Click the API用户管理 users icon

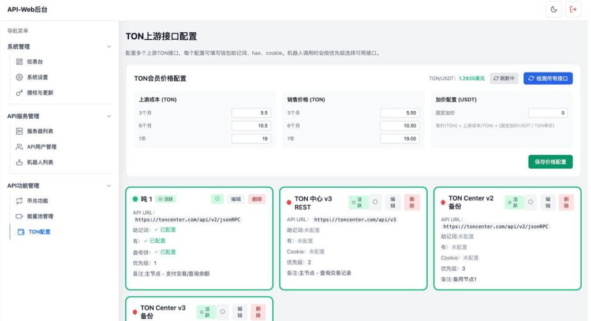click(19, 147)
